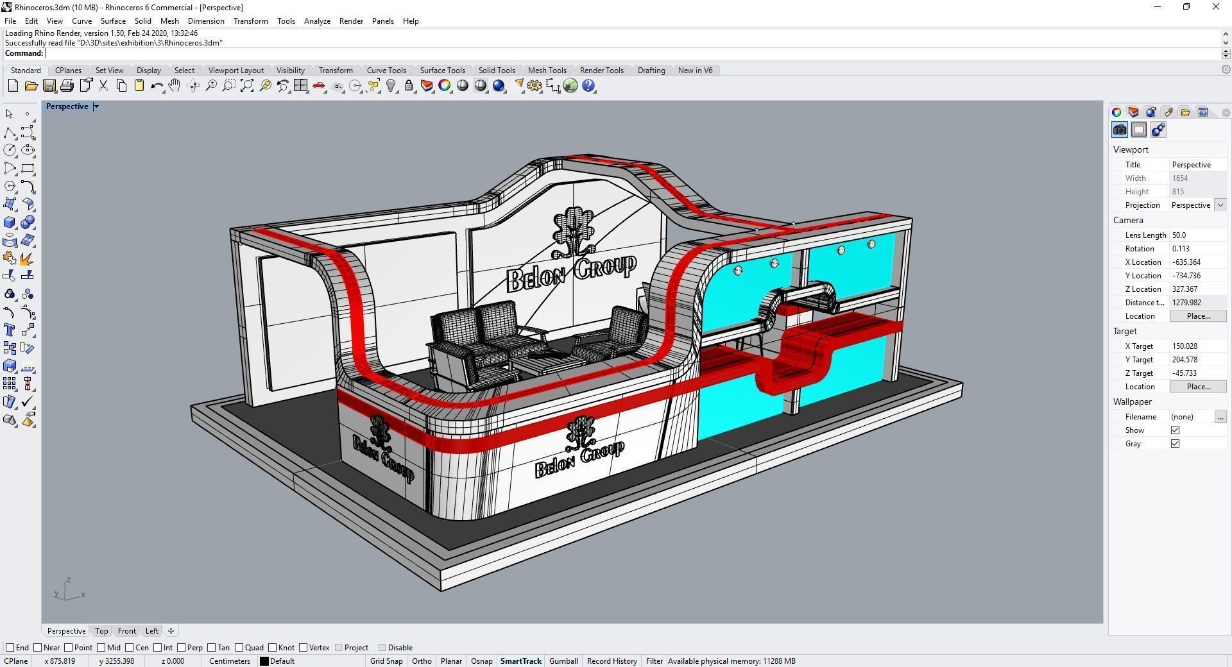The width and height of the screenshot is (1232, 667).
Task: Uncheck the wallpaper Gray checkbox
Action: pyautogui.click(x=1175, y=444)
